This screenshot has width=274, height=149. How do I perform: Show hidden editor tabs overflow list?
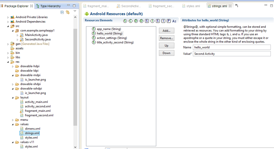[237, 6]
